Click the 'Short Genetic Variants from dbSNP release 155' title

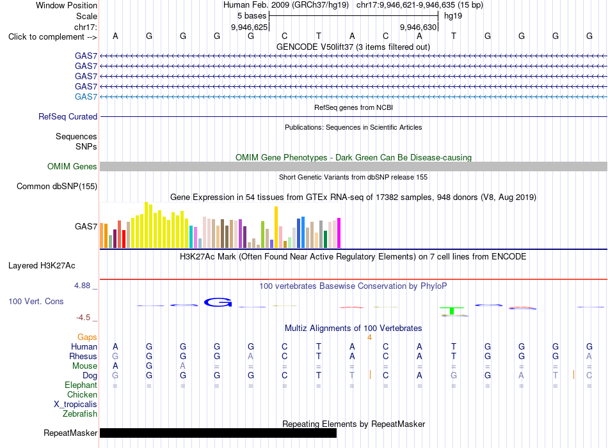coord(353,177)
